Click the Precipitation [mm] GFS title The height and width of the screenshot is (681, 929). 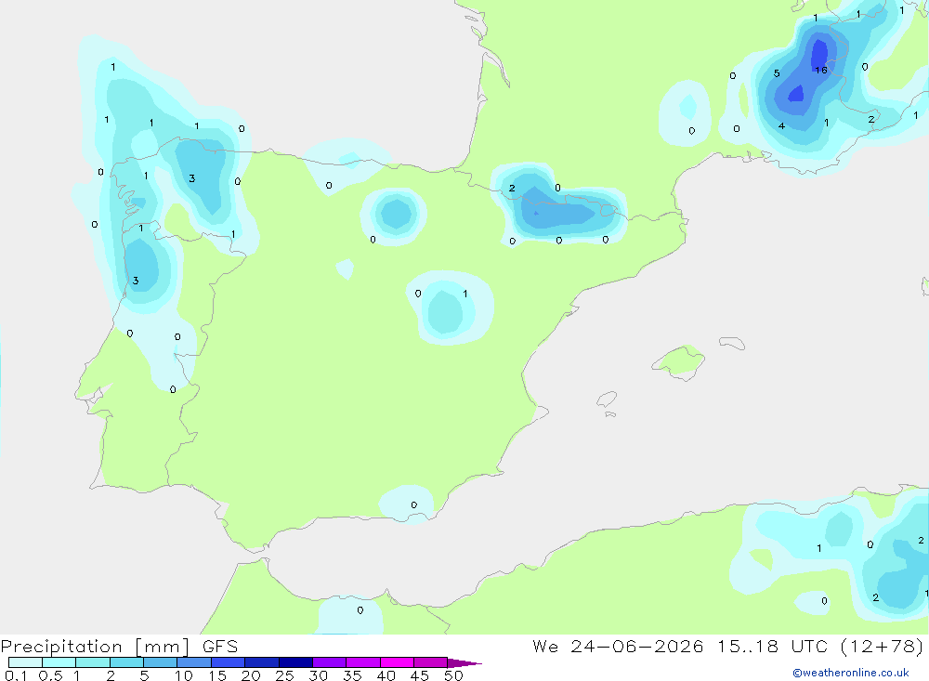pos(119,646)
